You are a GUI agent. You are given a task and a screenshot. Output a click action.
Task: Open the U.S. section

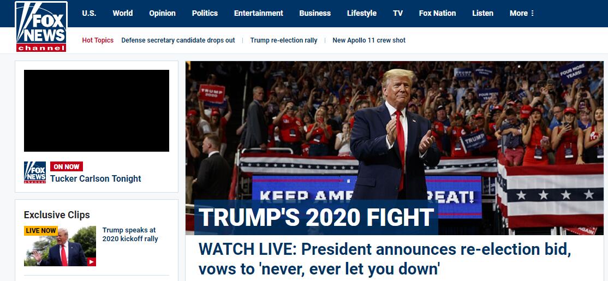coord(89,13)
